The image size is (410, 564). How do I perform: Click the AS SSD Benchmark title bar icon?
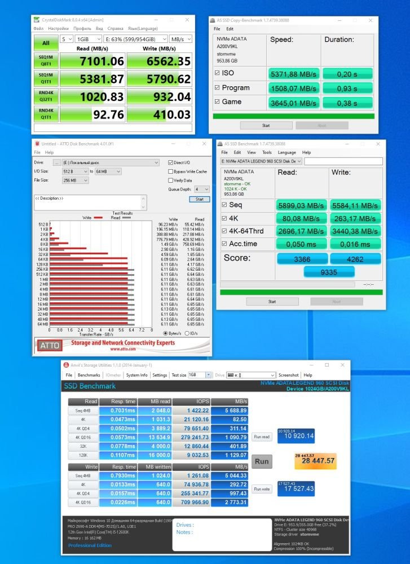pos(220,144)
